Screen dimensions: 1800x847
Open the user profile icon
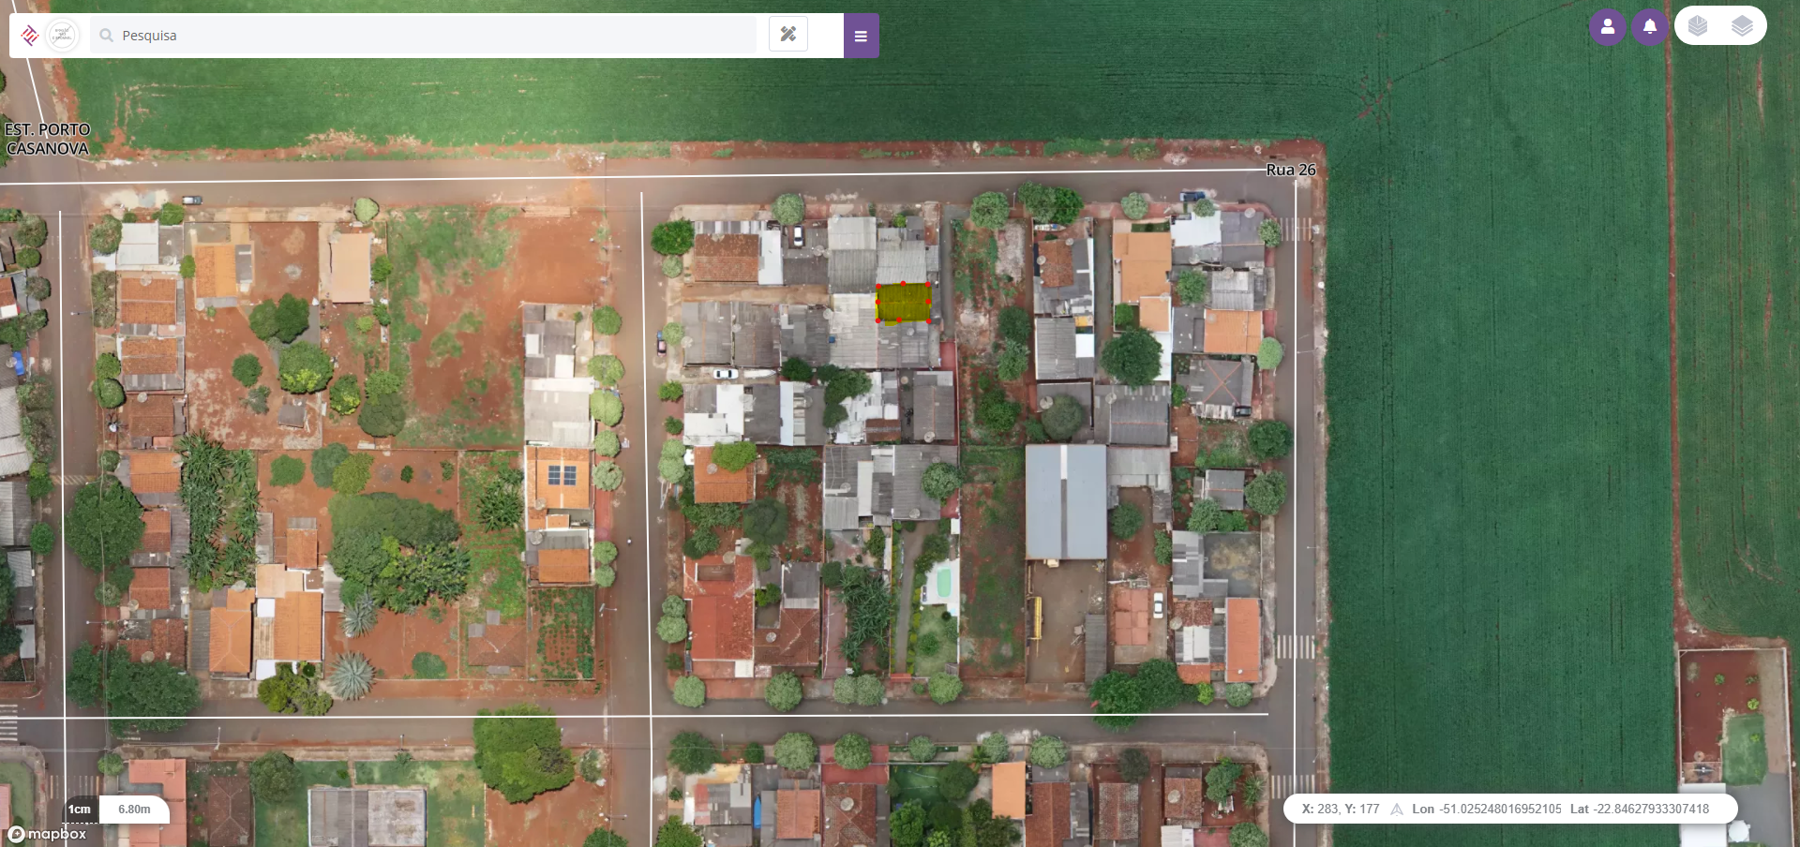tap(1608, 27)
